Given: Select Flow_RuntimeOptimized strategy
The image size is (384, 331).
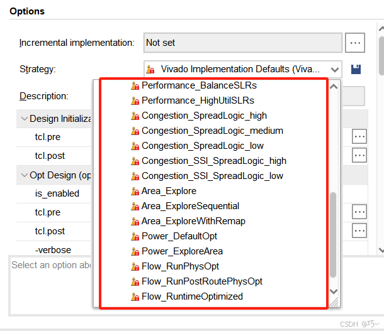Looking at the screenshot, I should 192,296.
